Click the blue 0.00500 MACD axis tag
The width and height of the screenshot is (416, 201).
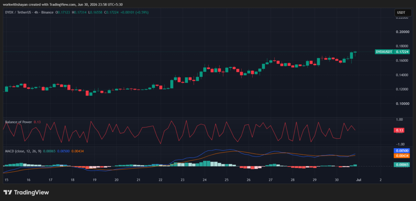(402, 151)
